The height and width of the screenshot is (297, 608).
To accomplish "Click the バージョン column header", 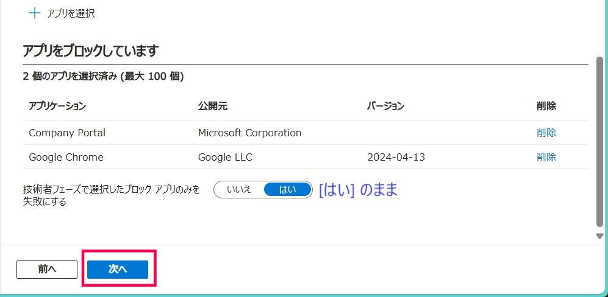I will click(x=385, y=106).
